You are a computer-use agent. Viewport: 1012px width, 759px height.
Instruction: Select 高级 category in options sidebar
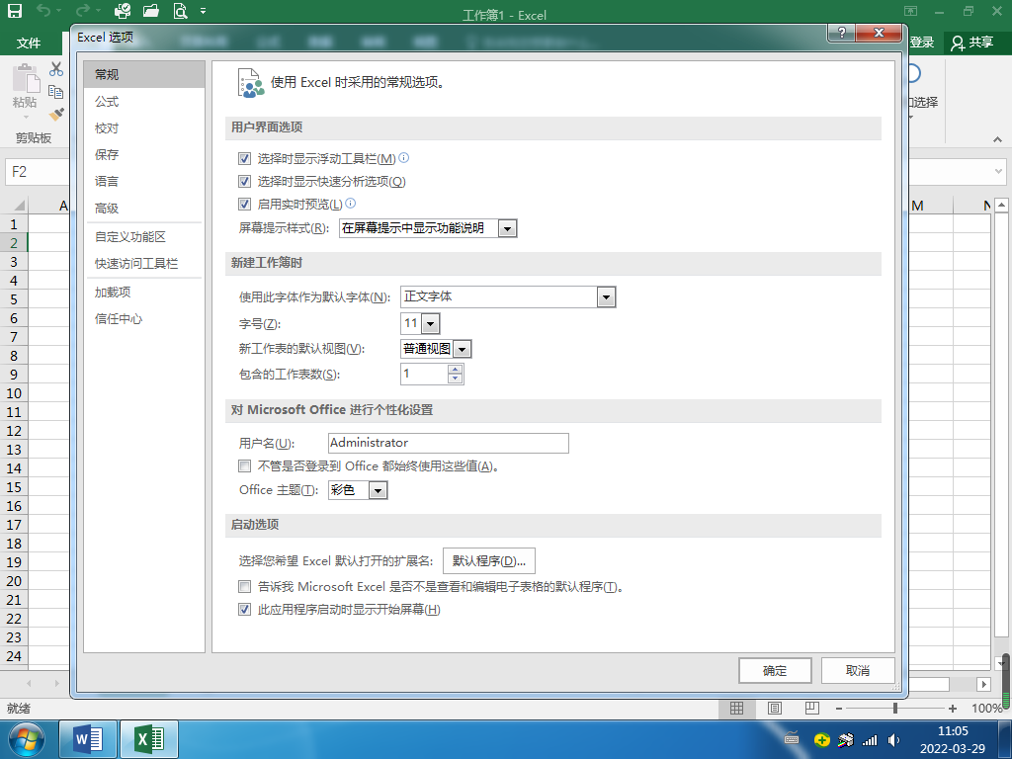click(x=144, y=208)
